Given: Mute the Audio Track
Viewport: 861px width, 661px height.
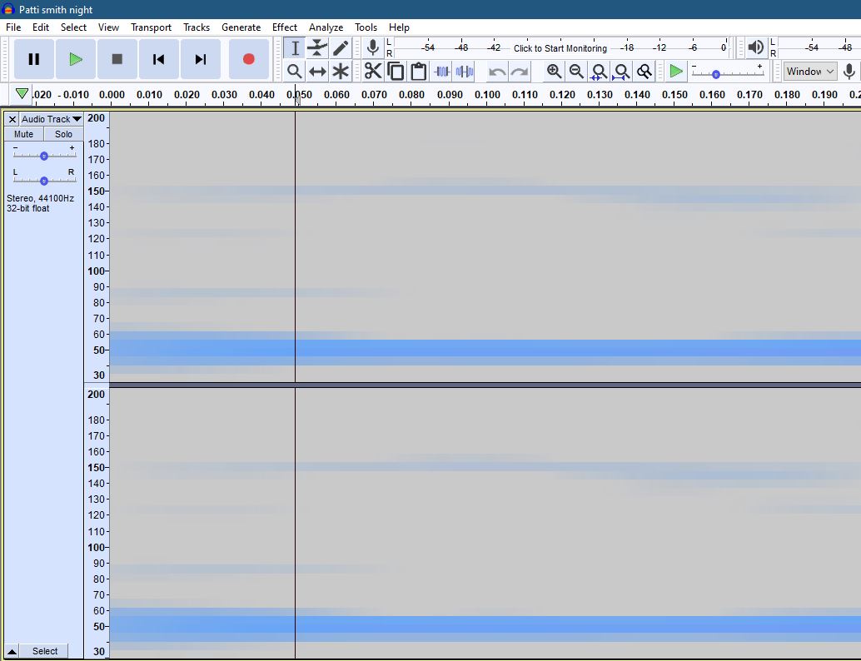Looking at the screenshot, I should pyautogui.click(x=22, y=133).
